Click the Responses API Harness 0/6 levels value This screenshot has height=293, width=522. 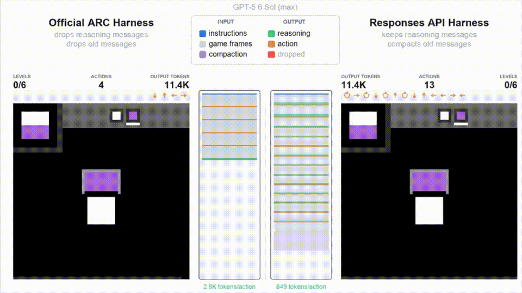click(x=511, y=85)
